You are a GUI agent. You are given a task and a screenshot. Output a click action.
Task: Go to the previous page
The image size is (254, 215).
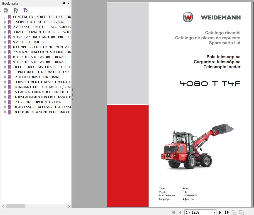[x=180, y=212]
